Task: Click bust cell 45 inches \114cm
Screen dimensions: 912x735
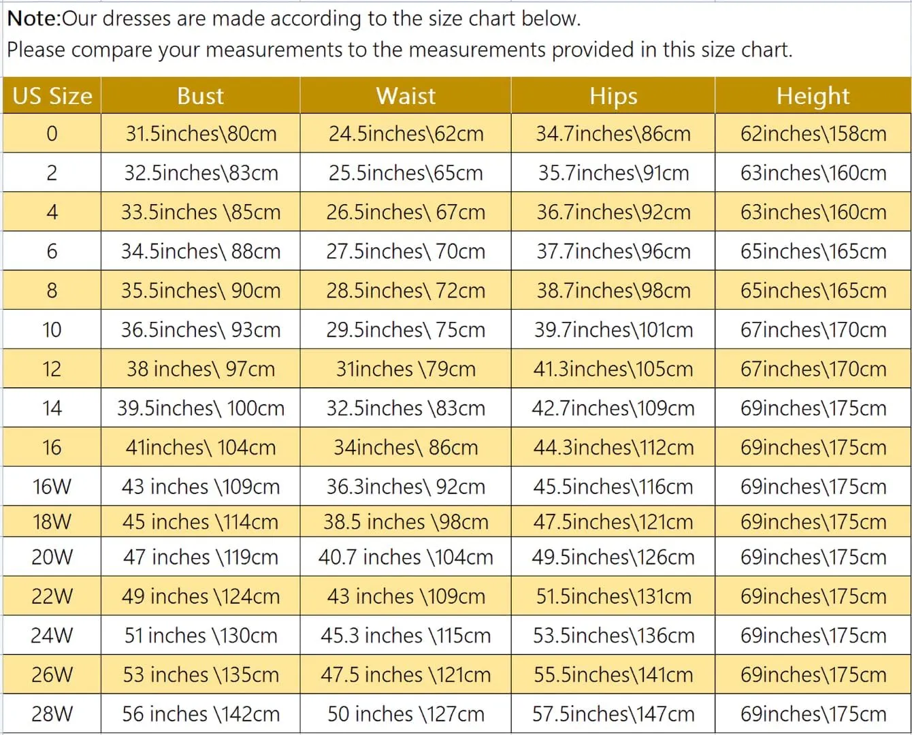Action: point(201,522)
